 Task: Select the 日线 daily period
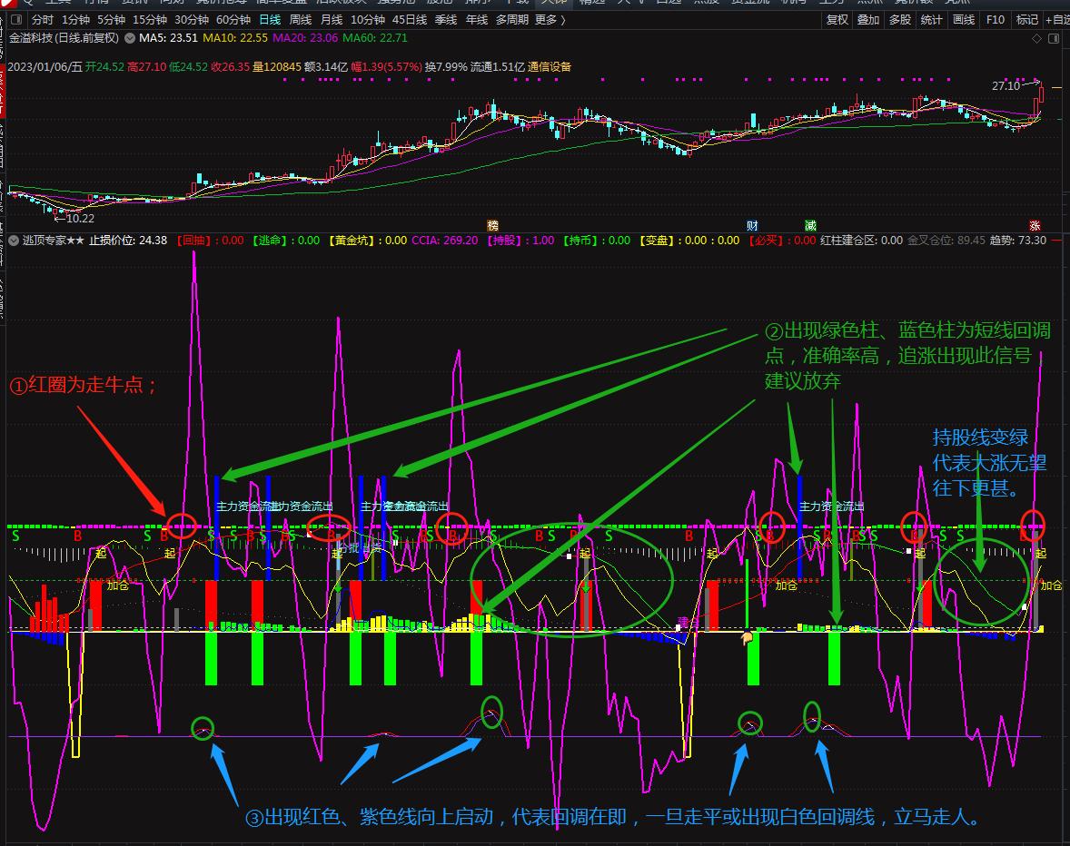coord(270,20)
